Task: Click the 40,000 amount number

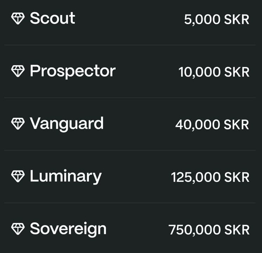Action: coord(198,125)
